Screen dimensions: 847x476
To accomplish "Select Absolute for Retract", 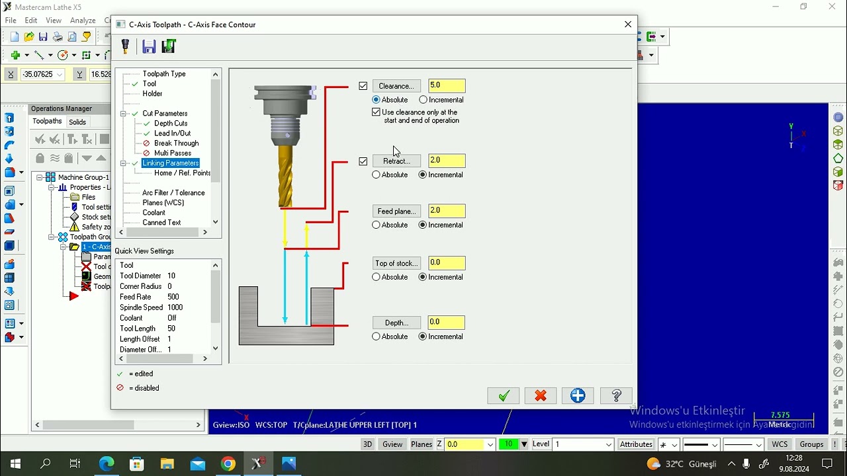I will coord(376,175).
